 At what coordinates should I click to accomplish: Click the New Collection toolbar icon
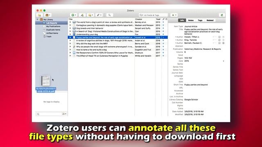coord(39,15)
